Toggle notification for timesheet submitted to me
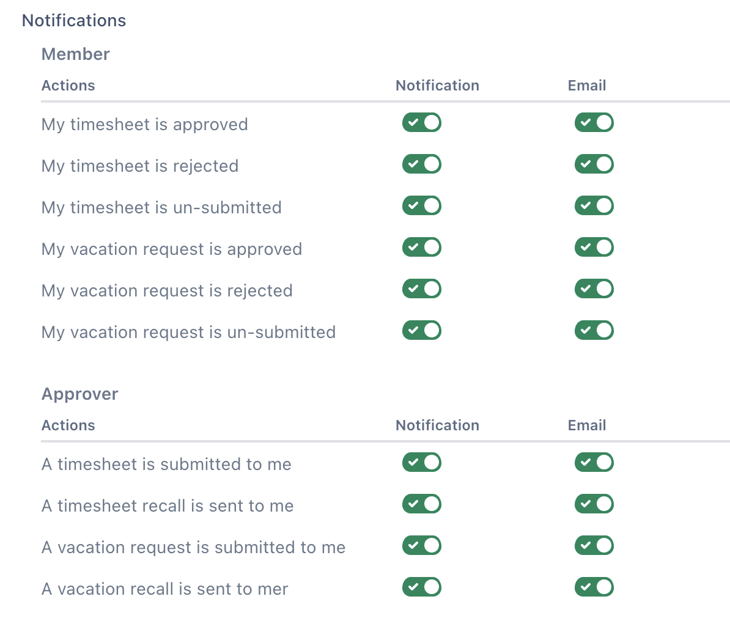Screen dimensions: 730x643 [x=421, y=463]
